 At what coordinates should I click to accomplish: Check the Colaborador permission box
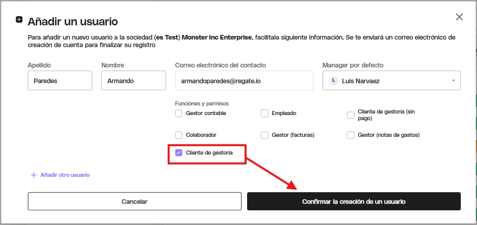pos(179,135)
